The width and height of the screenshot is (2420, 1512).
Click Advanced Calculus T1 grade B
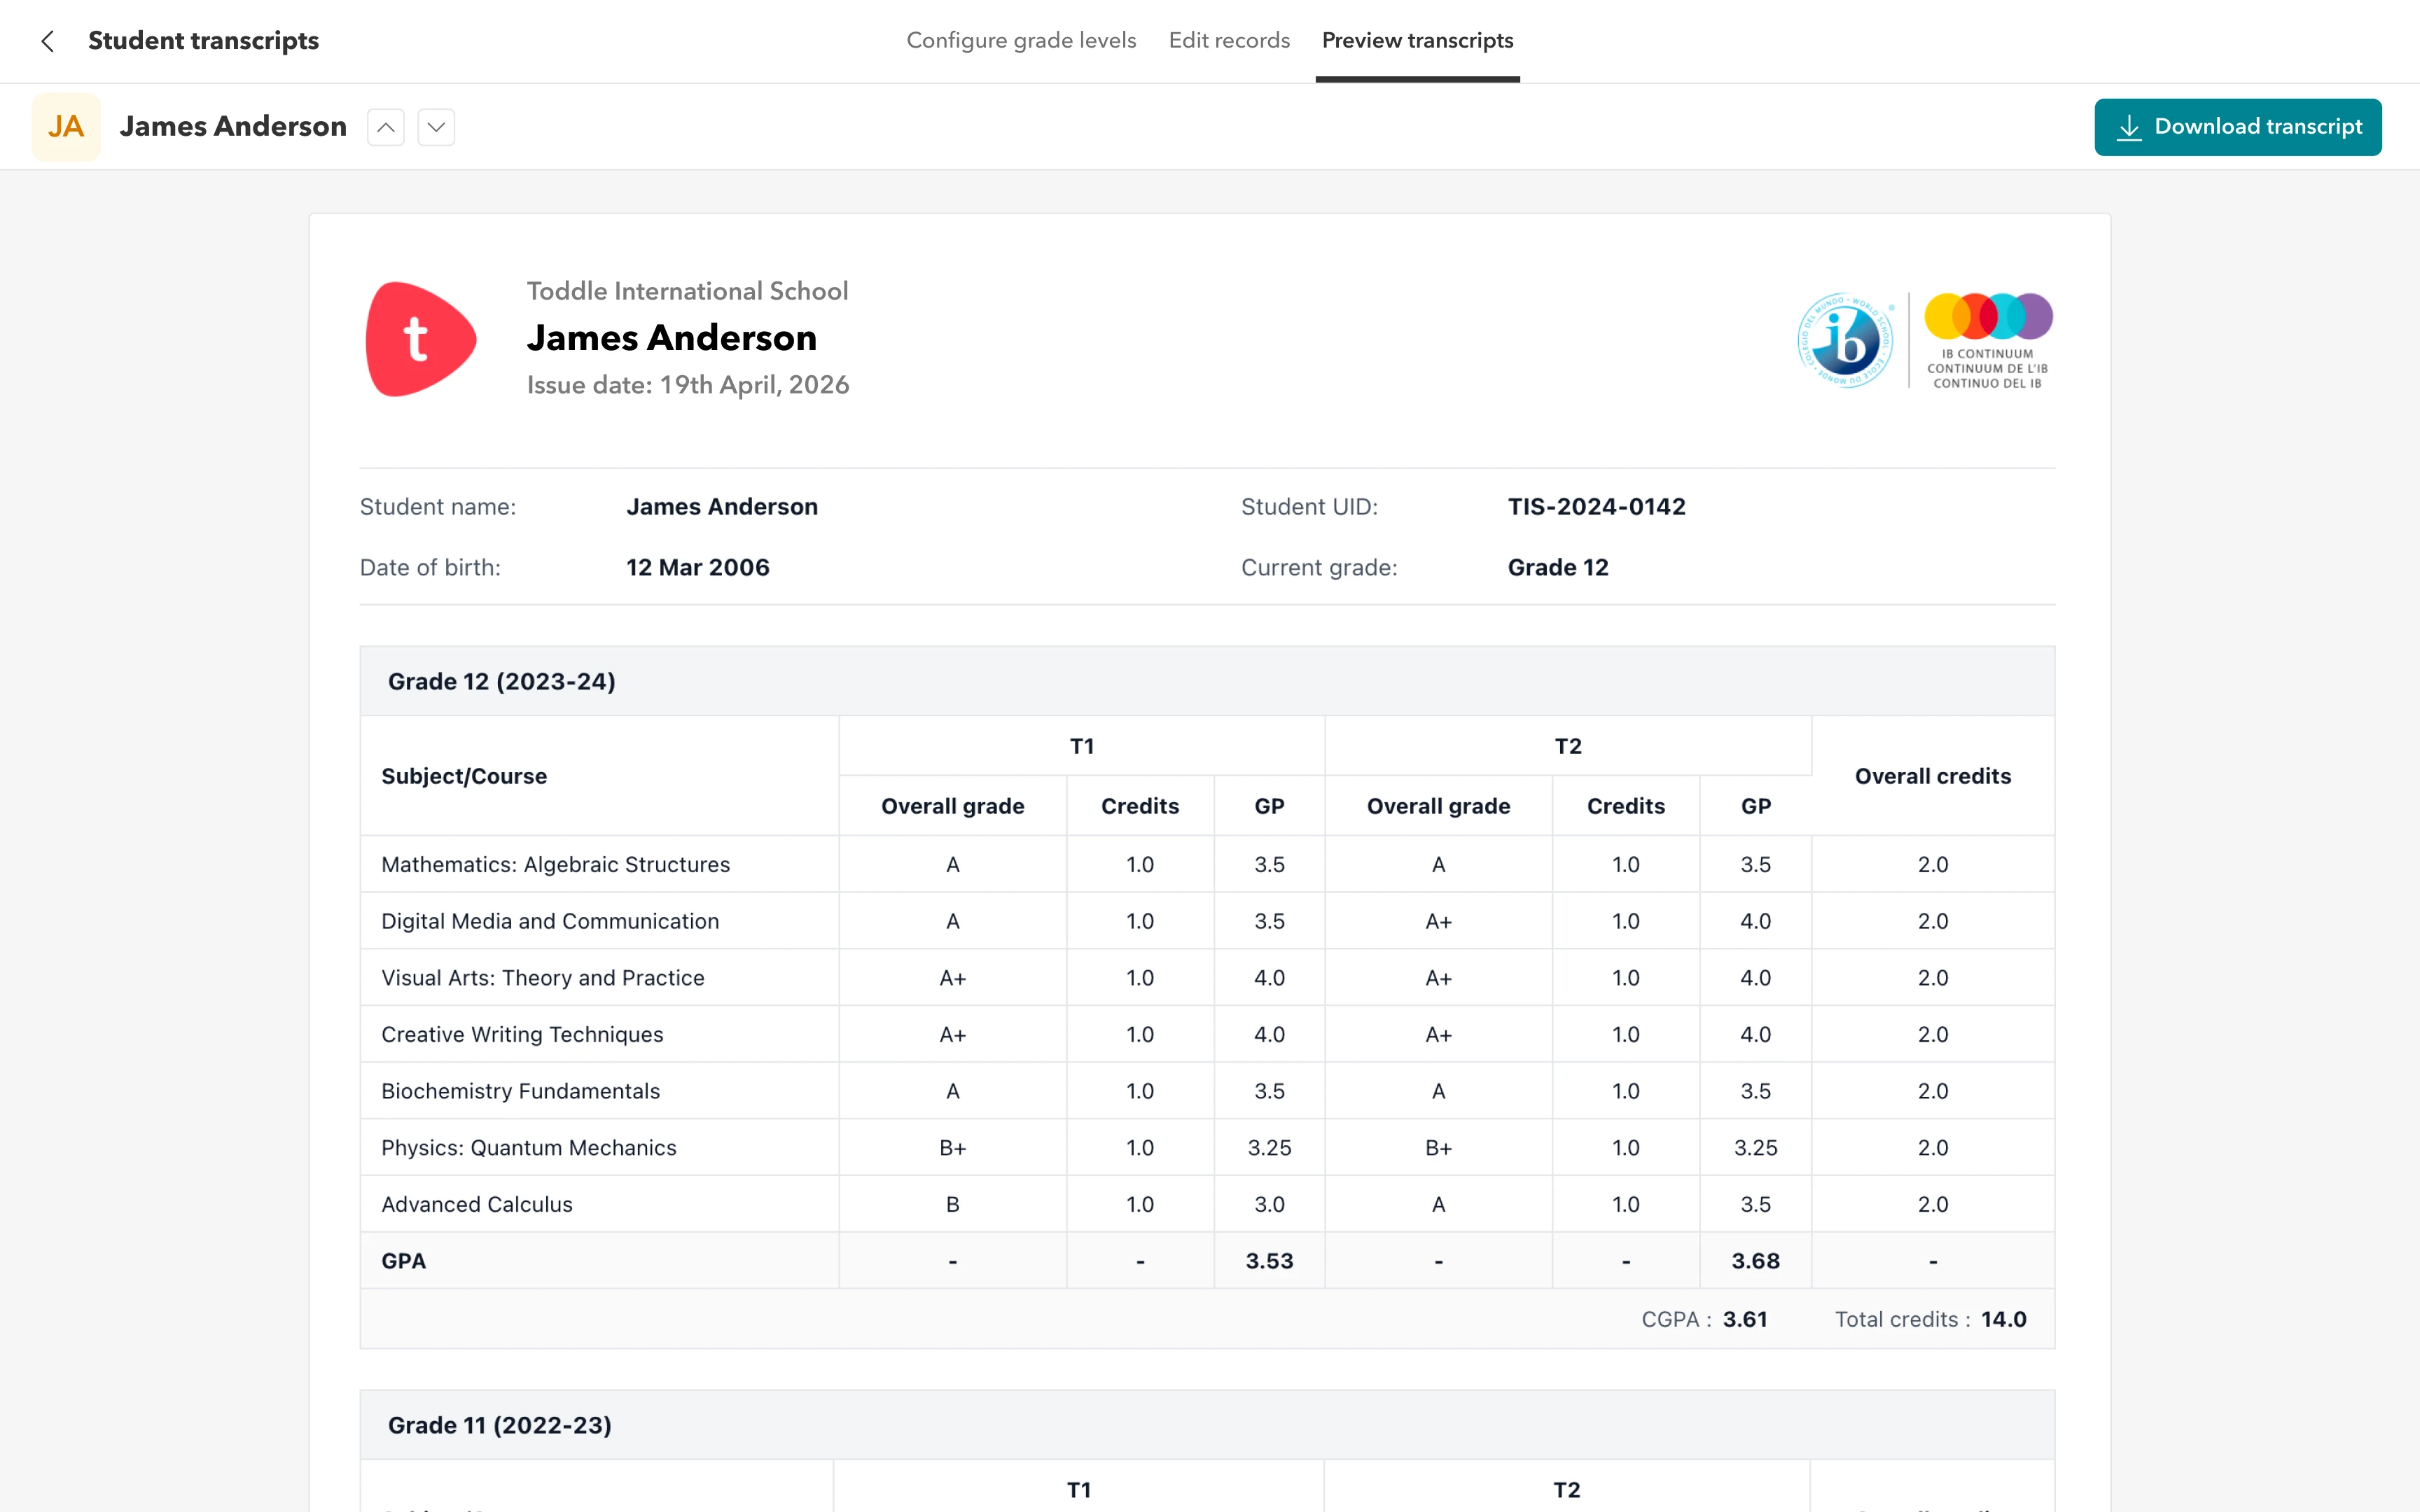tap(952, 1205)
